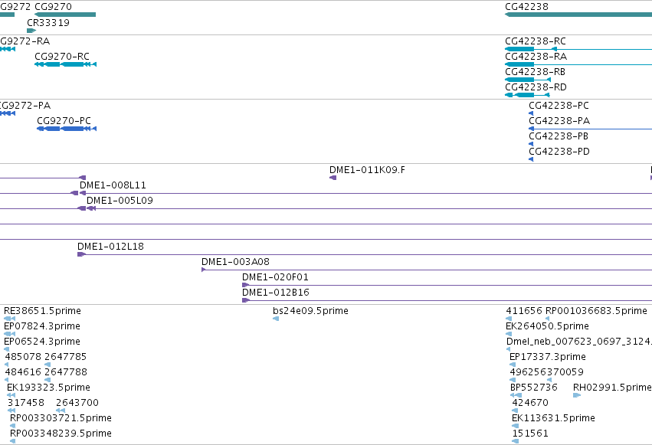Select the EK113631.5prime label
The image size is (652, 445).
point(553,418)
